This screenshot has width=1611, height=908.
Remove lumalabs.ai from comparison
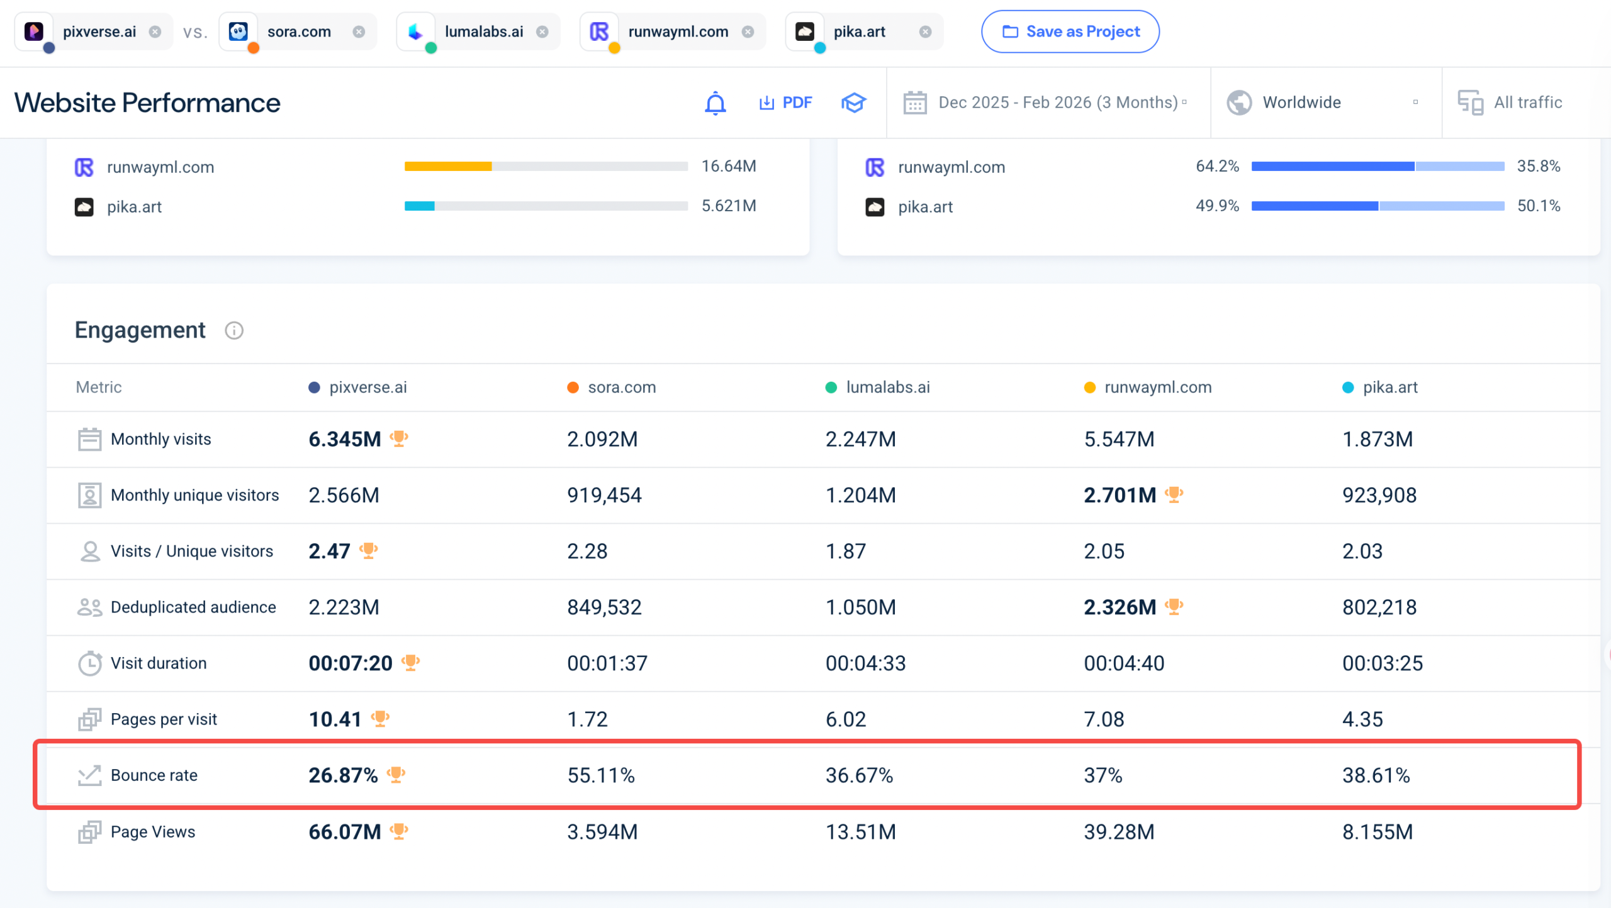pyautogui.click(x=542, y=31)
